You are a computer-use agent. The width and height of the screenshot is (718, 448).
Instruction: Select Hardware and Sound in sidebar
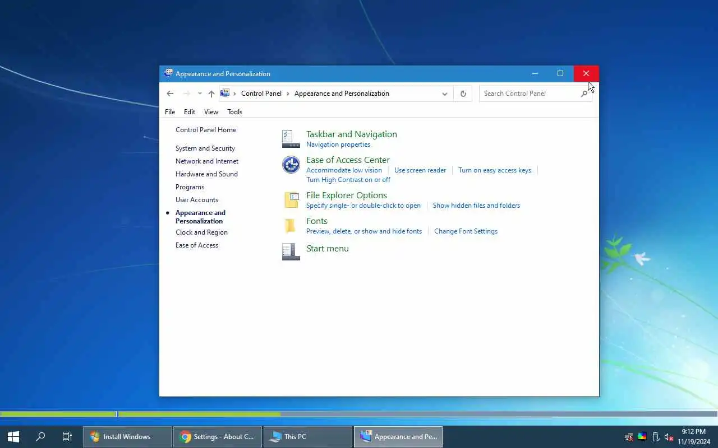(206, 174)
